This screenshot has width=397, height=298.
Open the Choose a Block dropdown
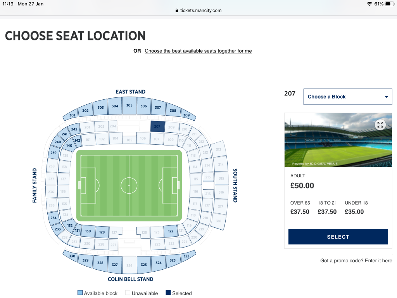(x=348, y=97)
